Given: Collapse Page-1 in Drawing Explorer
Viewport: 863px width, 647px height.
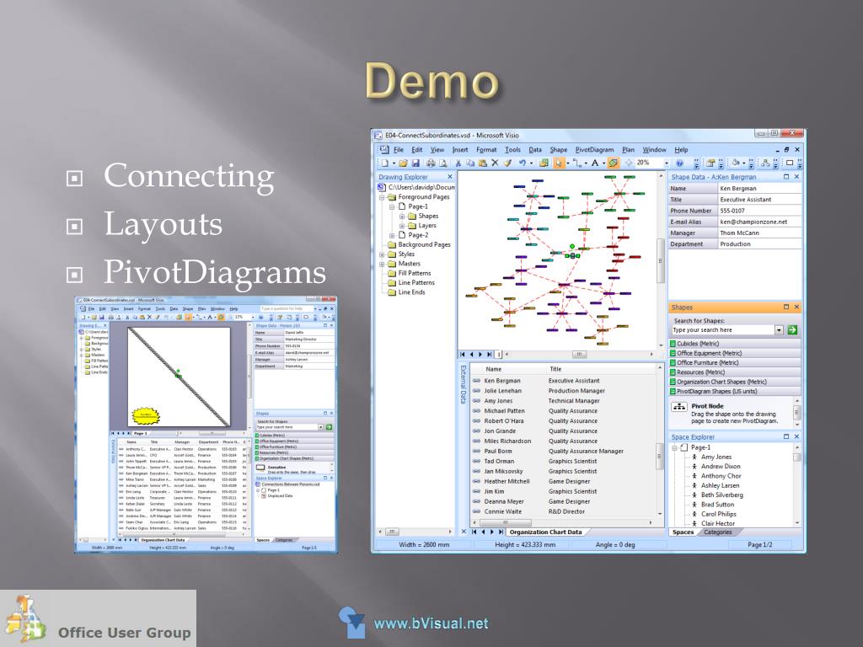Looking at the screenshot, I should click(x=392, y=207).
